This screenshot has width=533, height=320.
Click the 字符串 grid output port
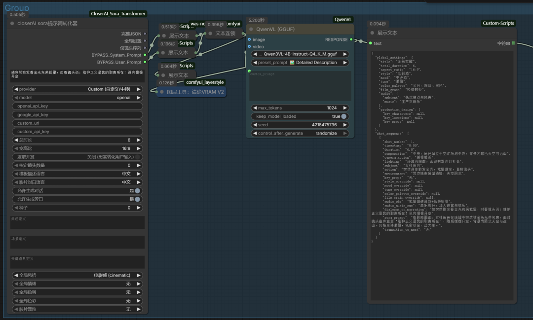[x=514, y=43]
